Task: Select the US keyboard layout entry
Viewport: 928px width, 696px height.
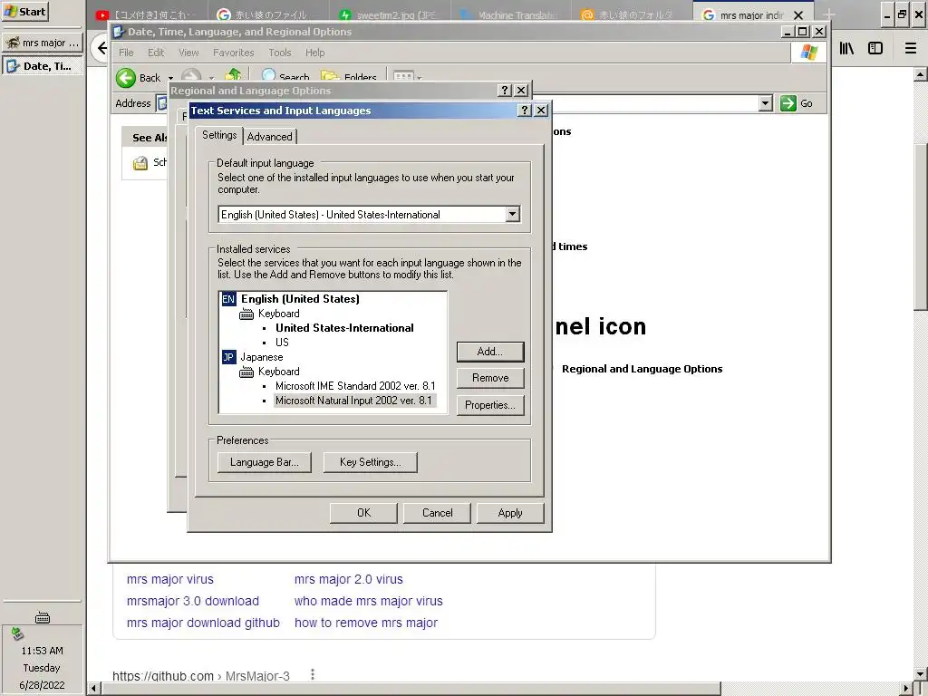Action: pos(283,343)
